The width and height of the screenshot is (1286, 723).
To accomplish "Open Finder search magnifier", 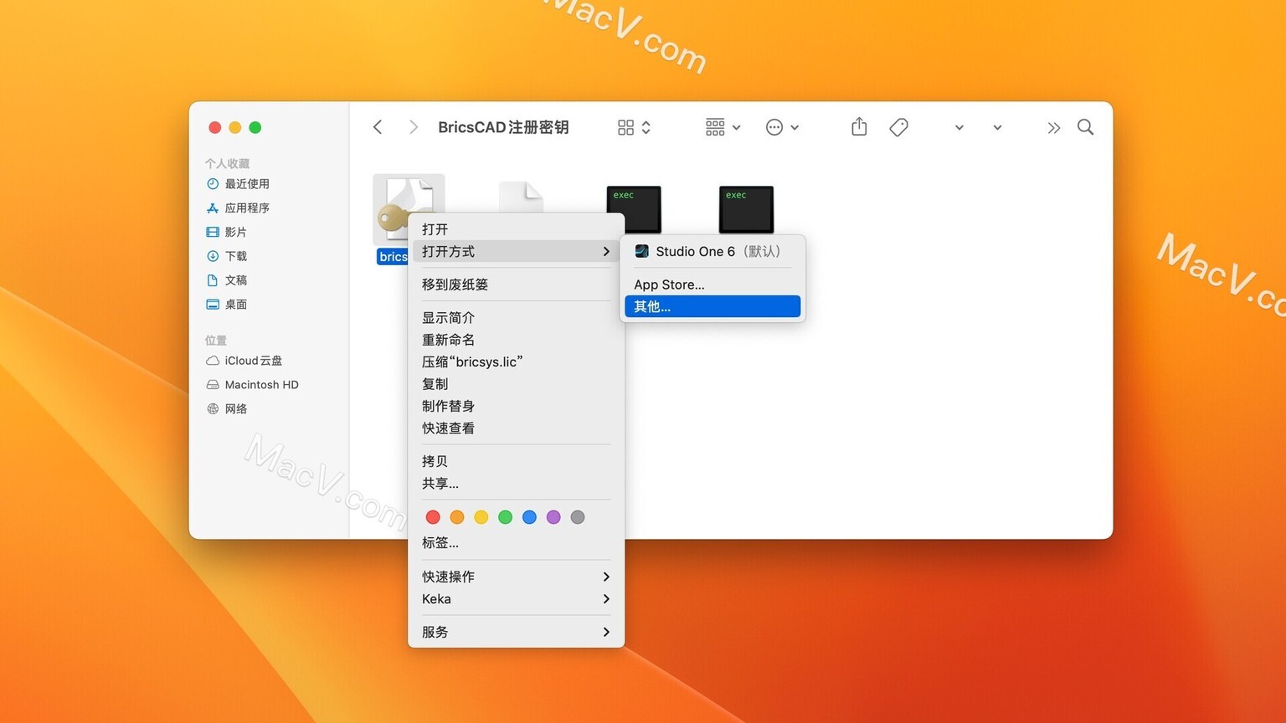I will tap(1086, 127).
